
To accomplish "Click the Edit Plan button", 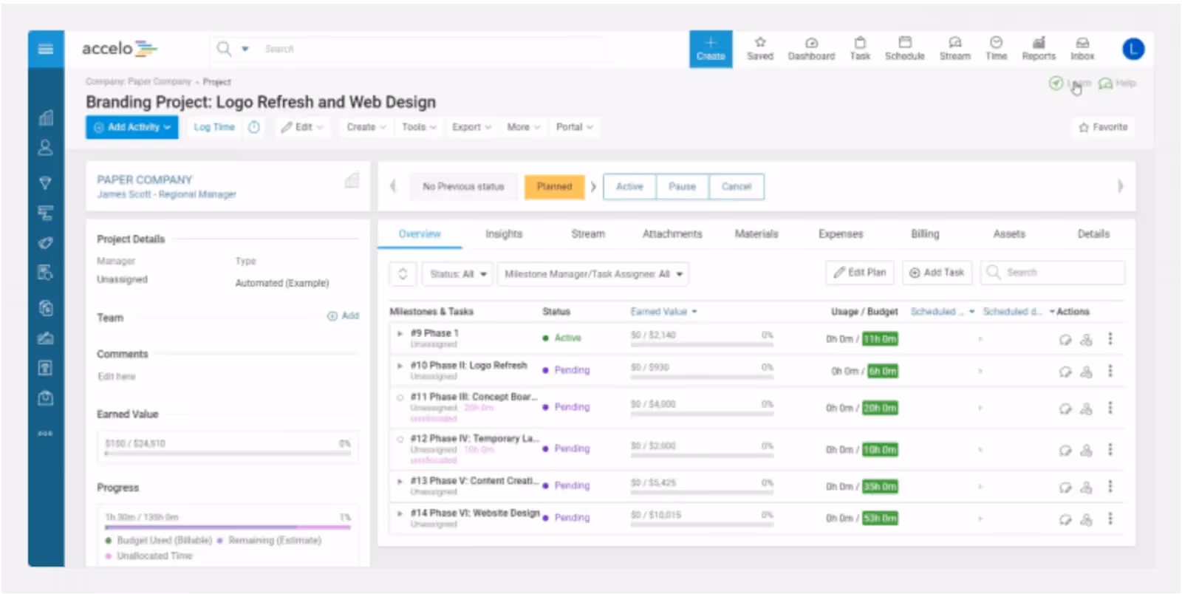I will tap(860, 273).
